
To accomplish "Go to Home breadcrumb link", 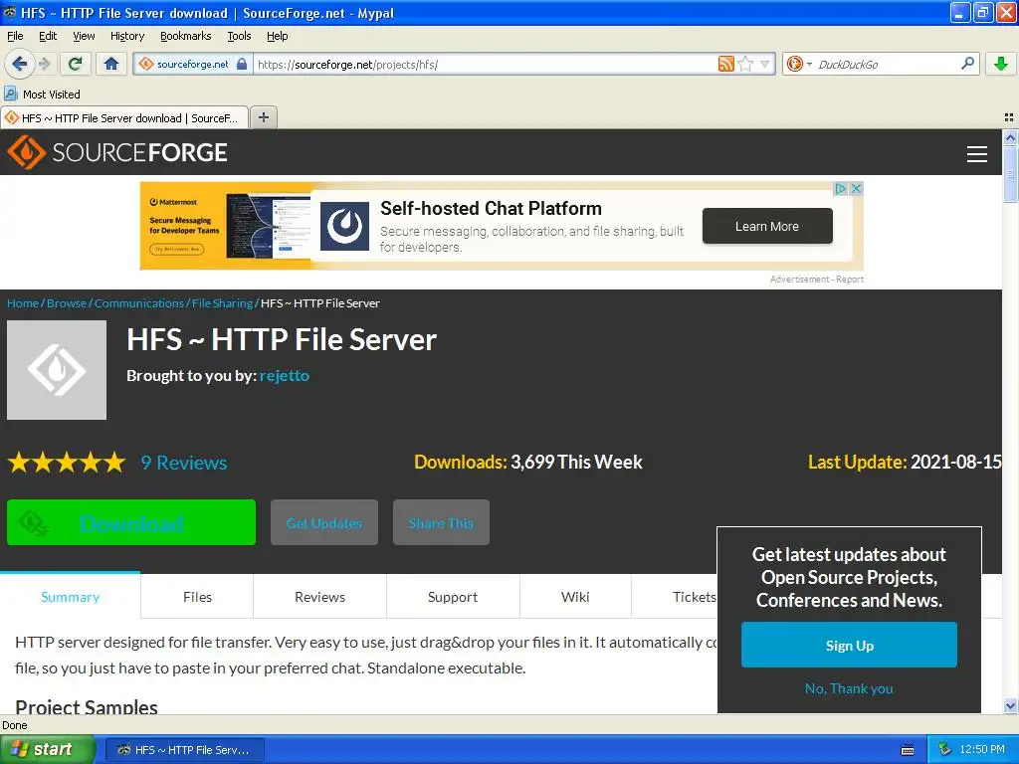I will (23, 303).
